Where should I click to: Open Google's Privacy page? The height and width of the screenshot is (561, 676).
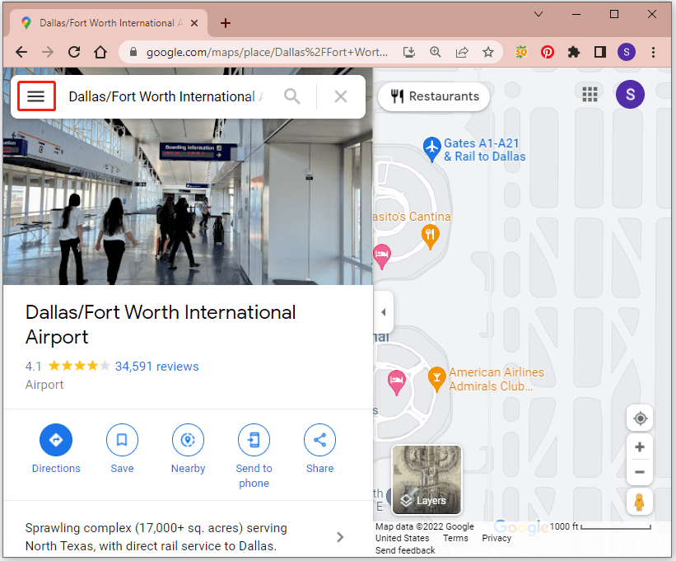point(497,537)
